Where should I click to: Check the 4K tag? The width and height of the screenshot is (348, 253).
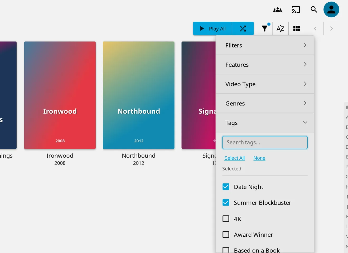226,219
